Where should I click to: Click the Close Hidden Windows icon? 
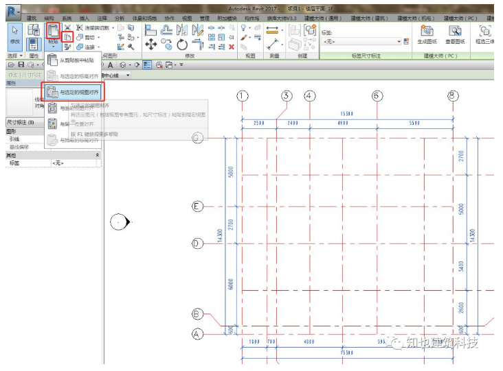[x=159, y=65]
